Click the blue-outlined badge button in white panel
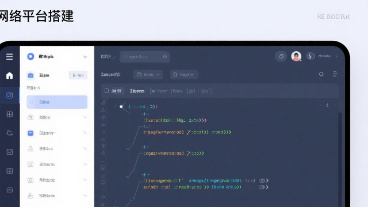Viewport: 368px width, 207px height. click(x=78, y=75)
